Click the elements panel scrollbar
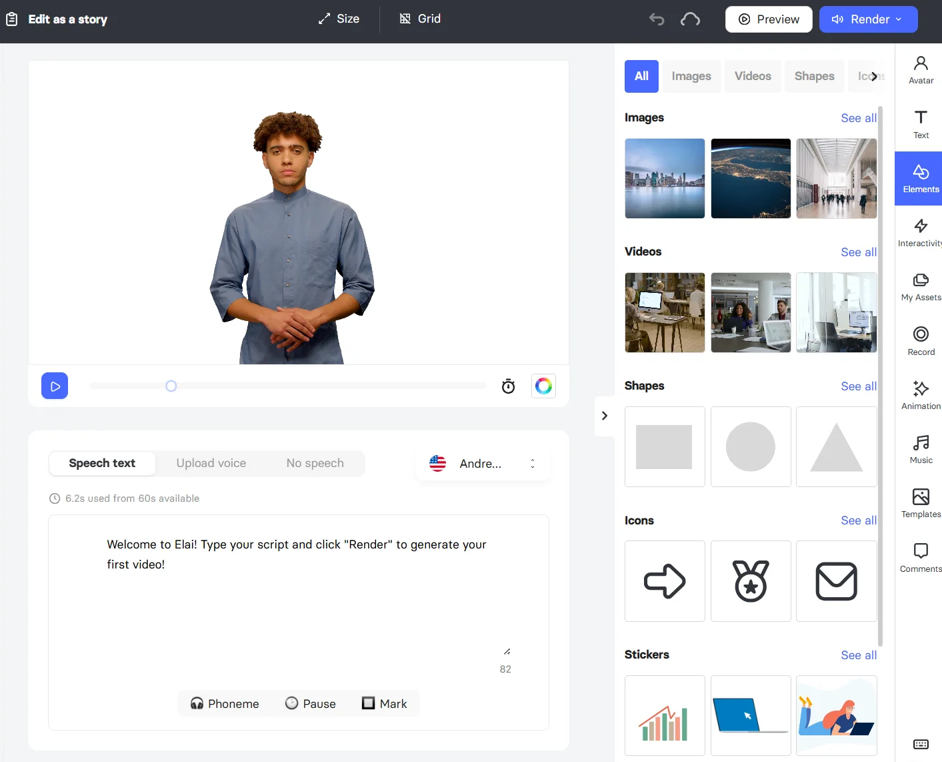 pyautogui.click(x=880, y=376)
